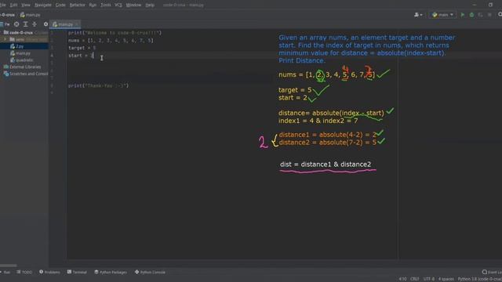Screen dimensions: 502x282
Task: Click the UTF-8 encoding indicator
Action: (429, 279)
